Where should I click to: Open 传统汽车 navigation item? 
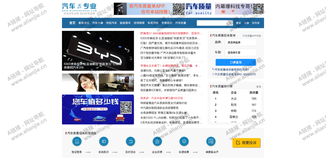pyautogui.click(x=111, y=23)
